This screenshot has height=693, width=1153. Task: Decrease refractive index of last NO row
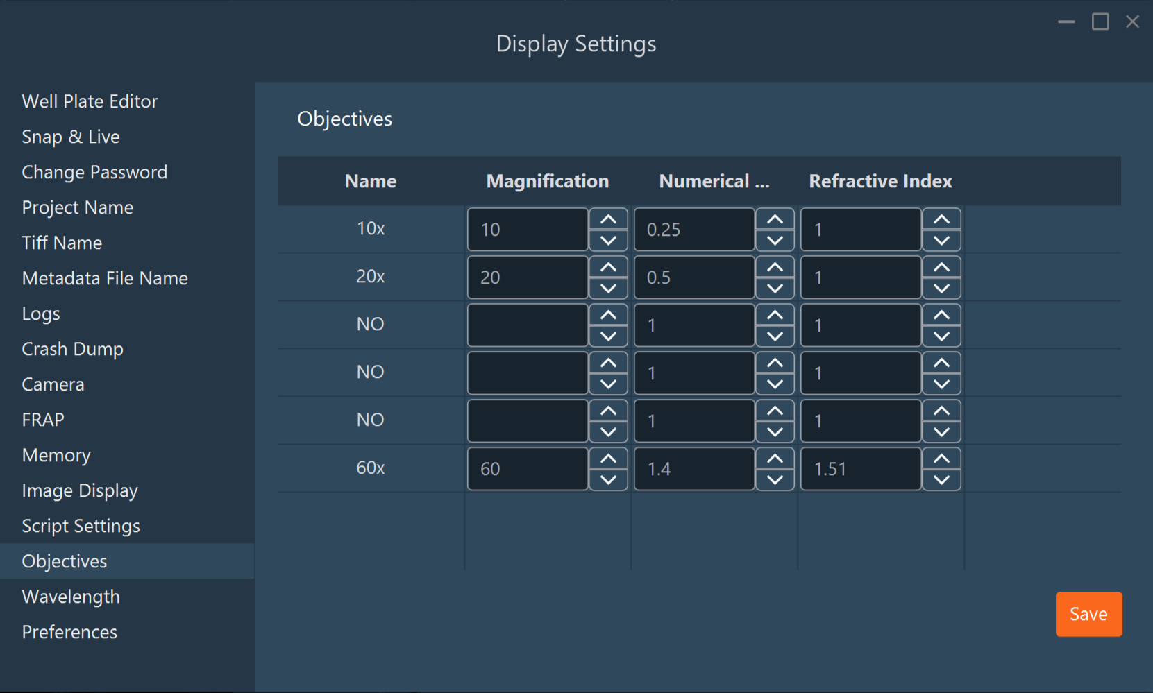tap(941, 431)
